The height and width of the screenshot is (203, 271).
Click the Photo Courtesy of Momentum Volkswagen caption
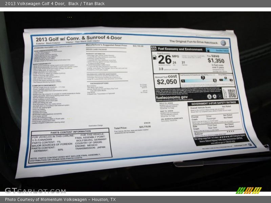pyautogui.click(x=60, y=200)
